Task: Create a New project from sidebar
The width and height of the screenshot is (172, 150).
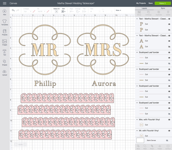Action: click(4, 12)
